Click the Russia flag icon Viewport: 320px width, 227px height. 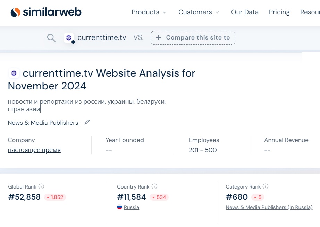coord(120,207)
